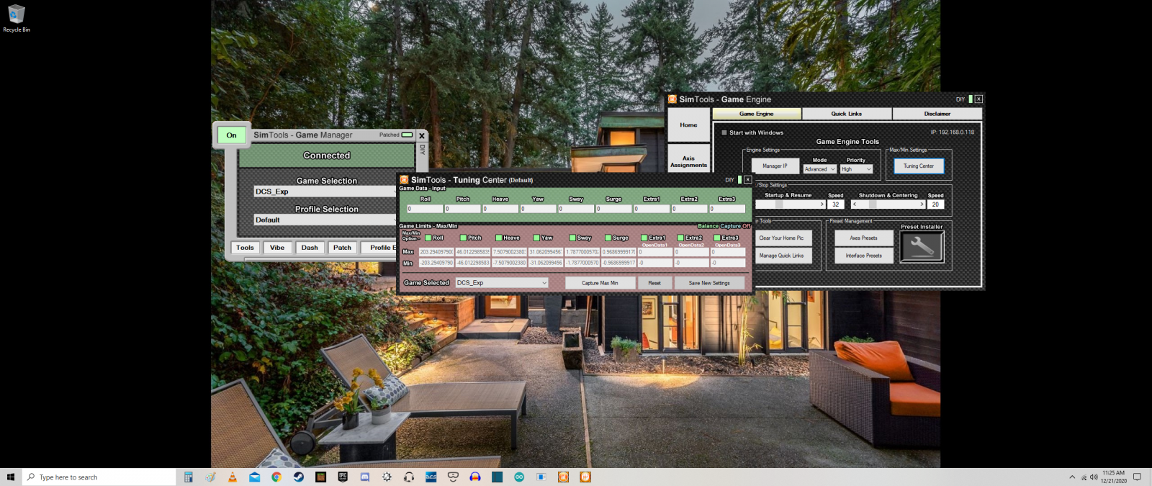This screenshot has height=486, width=1152.
Task: Enable Start with Windows checkbox
Action: tap(724, 132)
